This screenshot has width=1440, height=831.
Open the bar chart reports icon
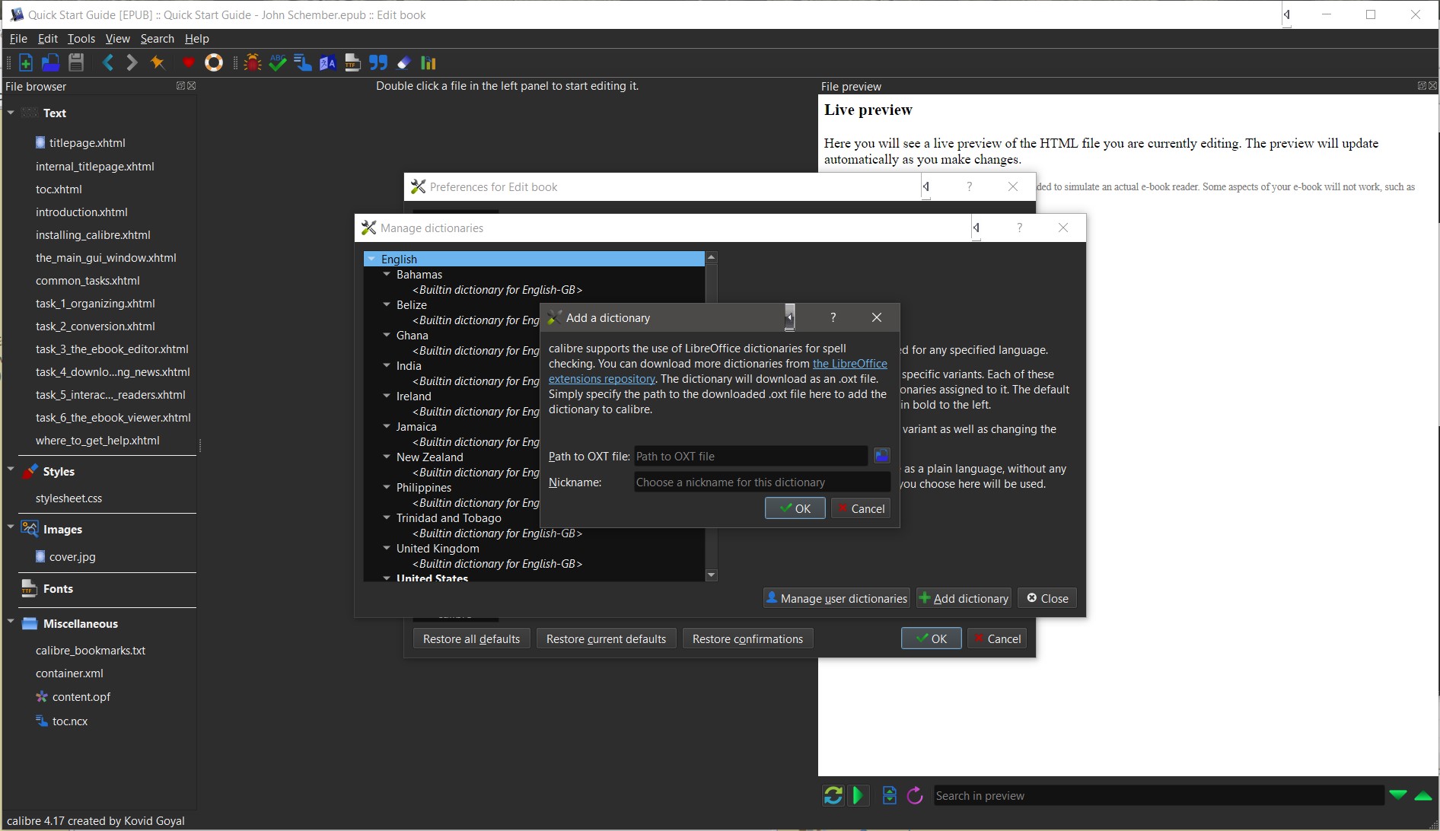429,63
